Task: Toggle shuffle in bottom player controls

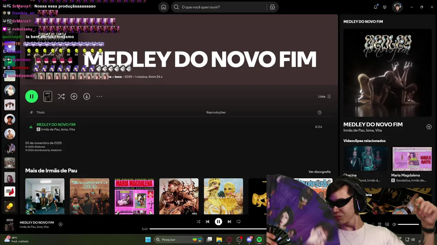Action: pos(198,222)
